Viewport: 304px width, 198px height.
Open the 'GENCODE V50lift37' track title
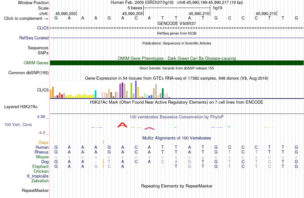[x=177, y=23]
